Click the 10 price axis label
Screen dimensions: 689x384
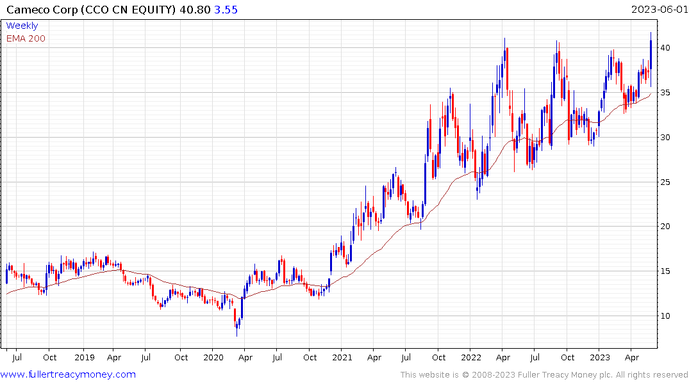(x=665, y=316)
